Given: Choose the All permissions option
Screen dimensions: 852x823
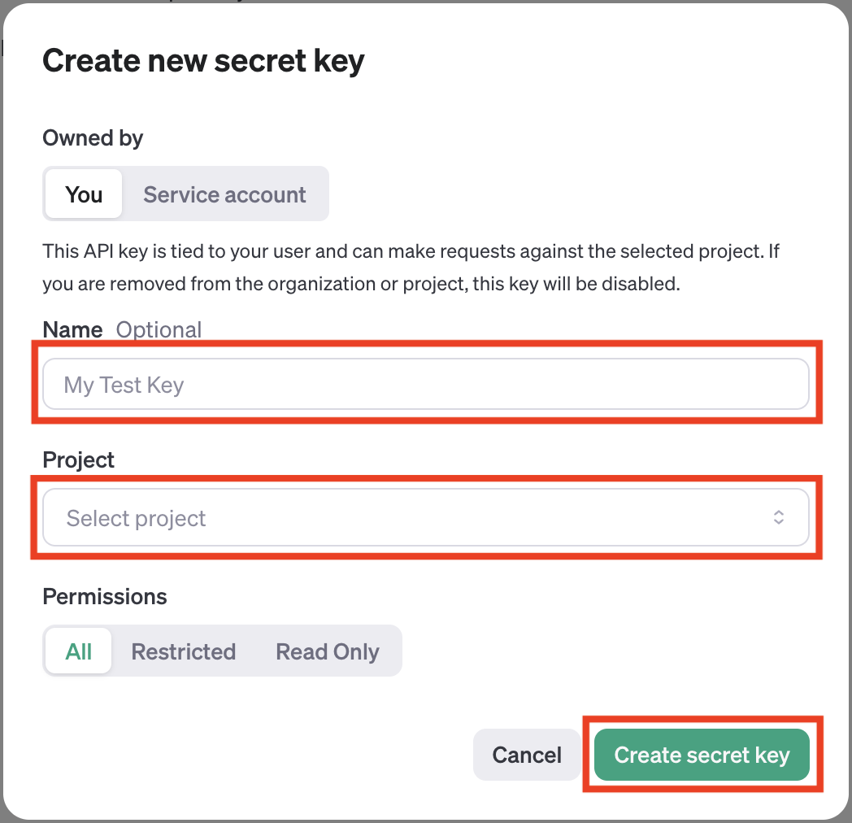Looking at the screenshot, I should point(79,651).
